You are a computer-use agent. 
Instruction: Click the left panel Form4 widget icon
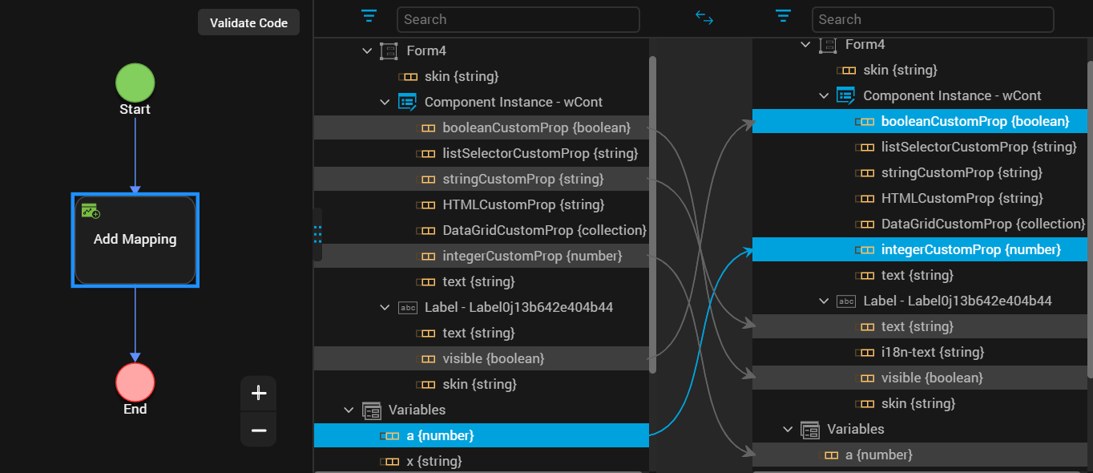click(x=389, y=51)
